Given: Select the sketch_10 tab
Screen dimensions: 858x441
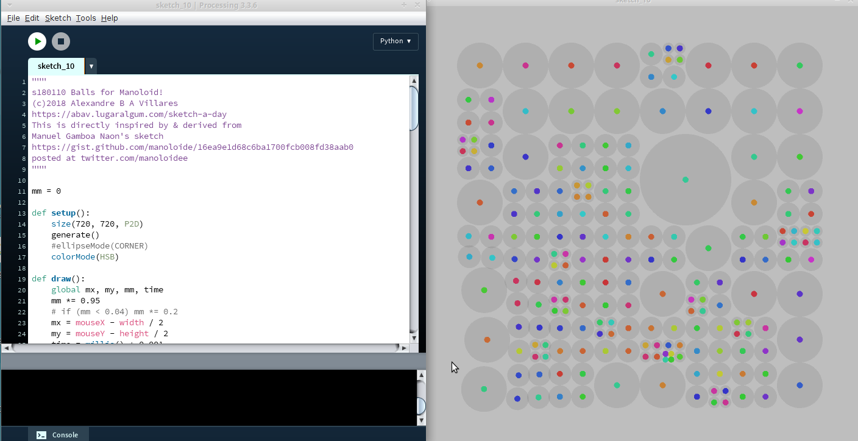Looking at the screenshot, I should pyautogui.click(x=56, y=66).
